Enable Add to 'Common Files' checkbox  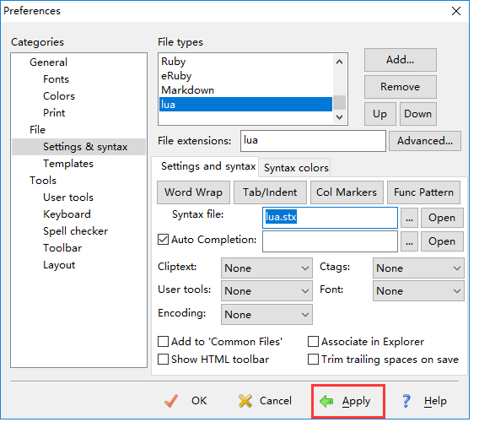[x=163, y=341]
